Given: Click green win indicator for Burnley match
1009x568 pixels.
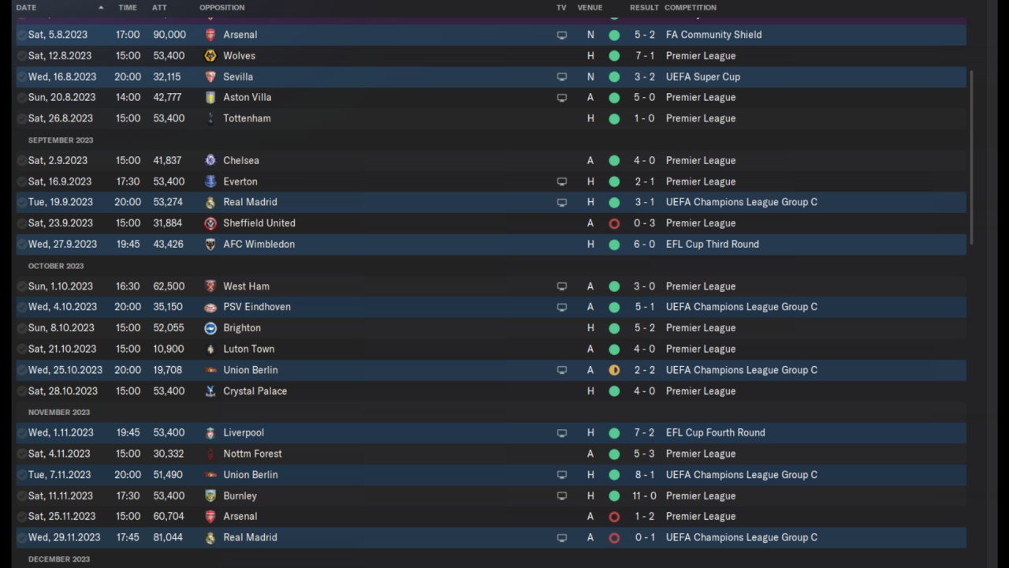Looking at the screenshot, I should pos(614,495).
